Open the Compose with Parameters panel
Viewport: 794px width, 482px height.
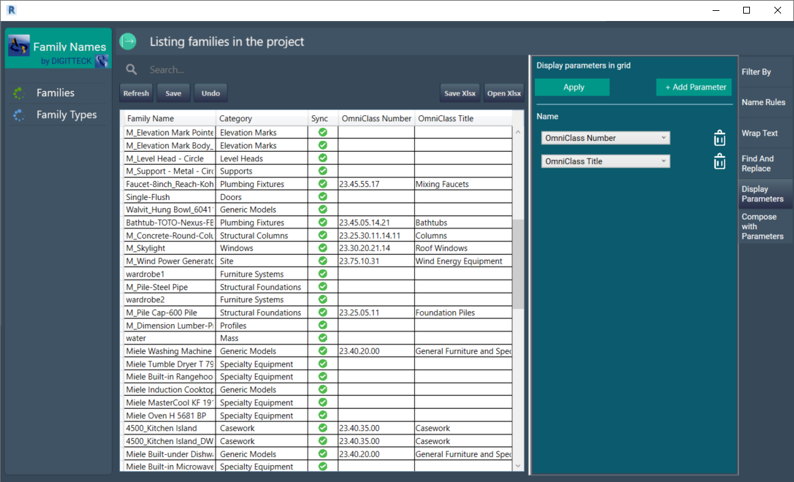763,226
